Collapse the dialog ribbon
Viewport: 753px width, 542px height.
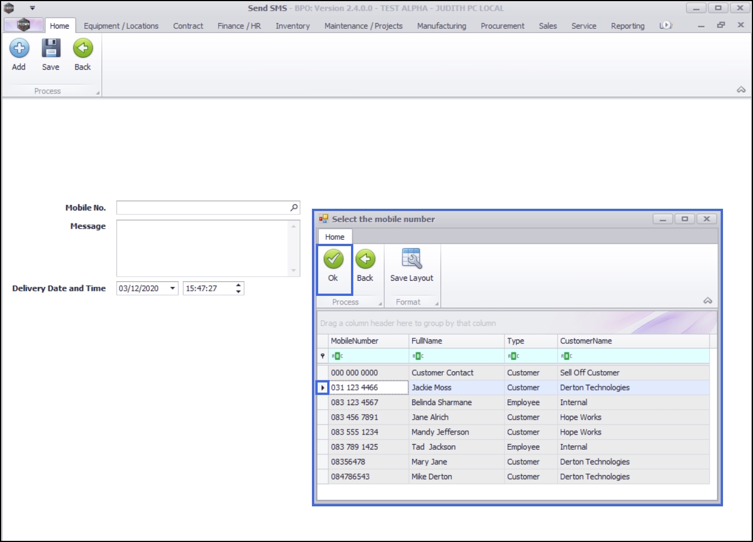click(708, 301)
